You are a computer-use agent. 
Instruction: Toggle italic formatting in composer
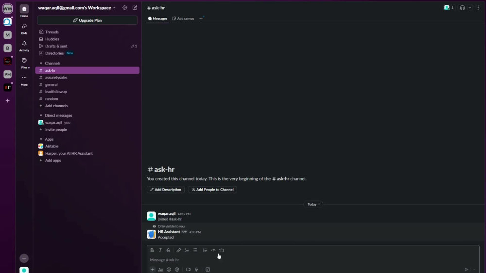point(160,250)
